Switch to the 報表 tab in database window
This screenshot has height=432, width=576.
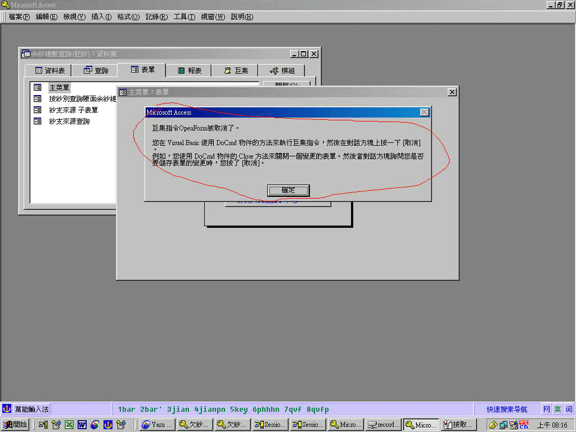189,70
